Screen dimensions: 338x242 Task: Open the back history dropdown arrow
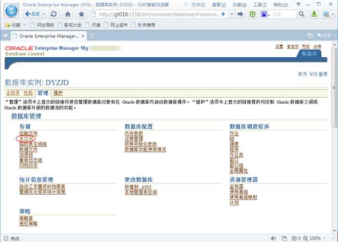click(x=44, y=14)
